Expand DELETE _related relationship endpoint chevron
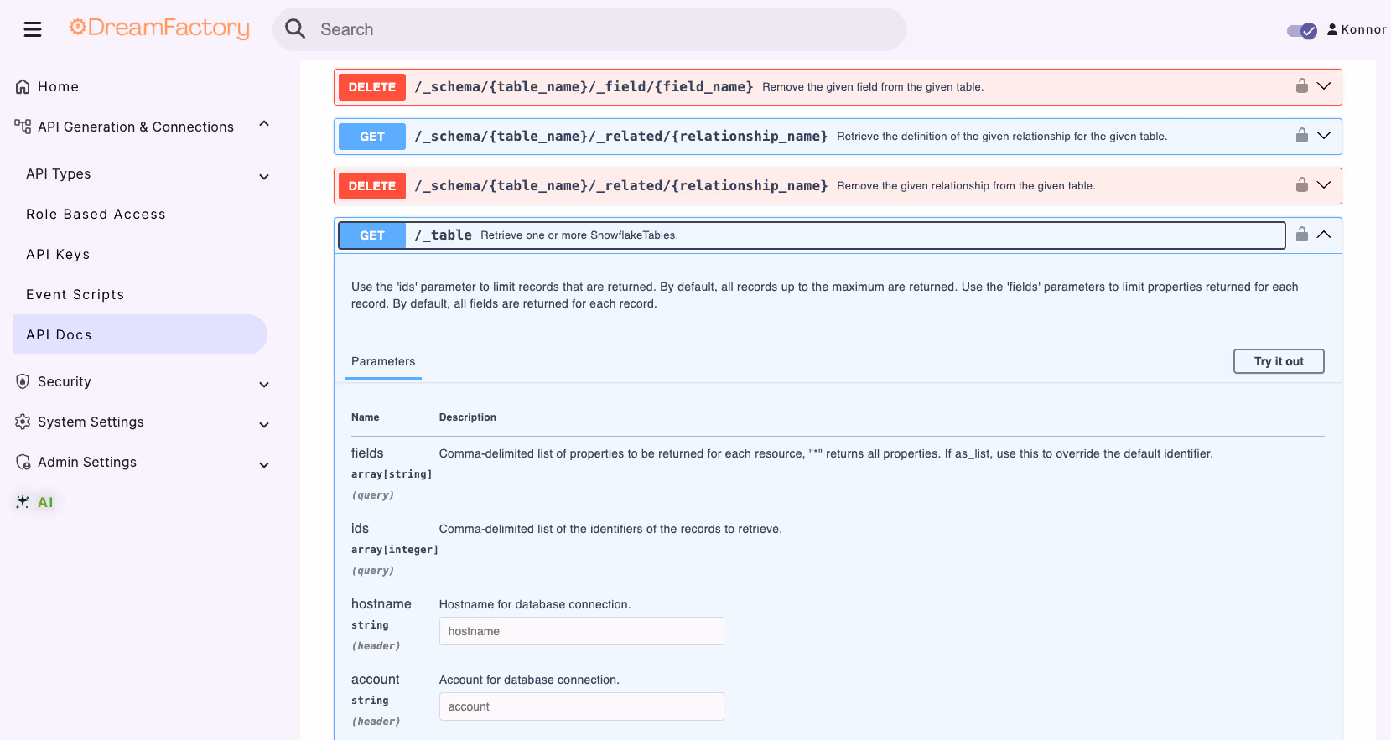This screenshot has height=740, width=1391. coord(1324,185)
